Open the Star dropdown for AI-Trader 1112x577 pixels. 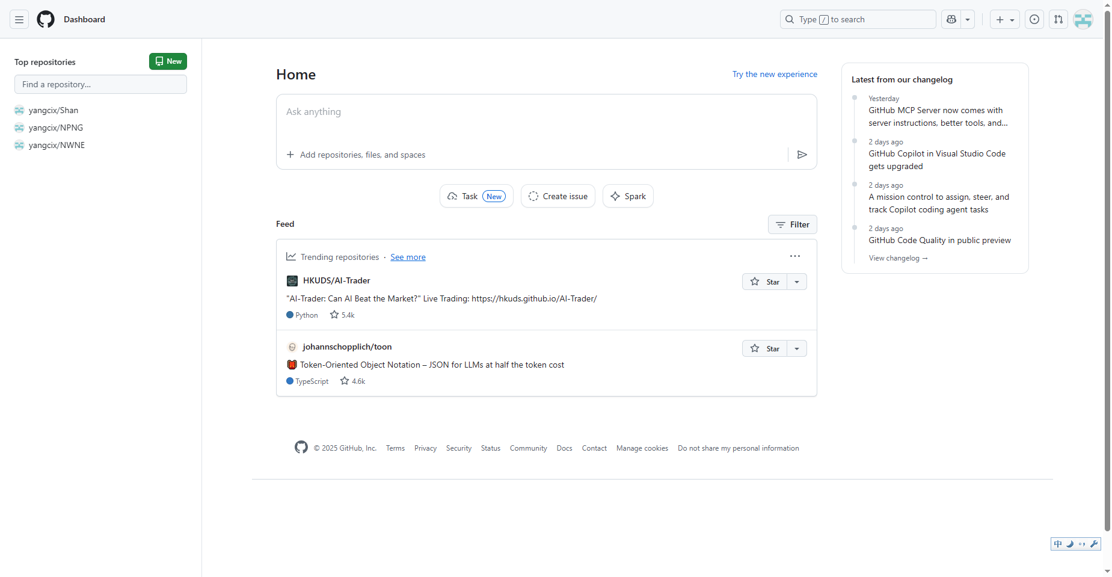[x=796, y=281]
